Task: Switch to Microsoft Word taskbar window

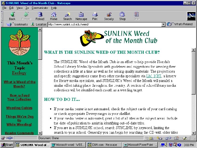Action: click(68, 145)
